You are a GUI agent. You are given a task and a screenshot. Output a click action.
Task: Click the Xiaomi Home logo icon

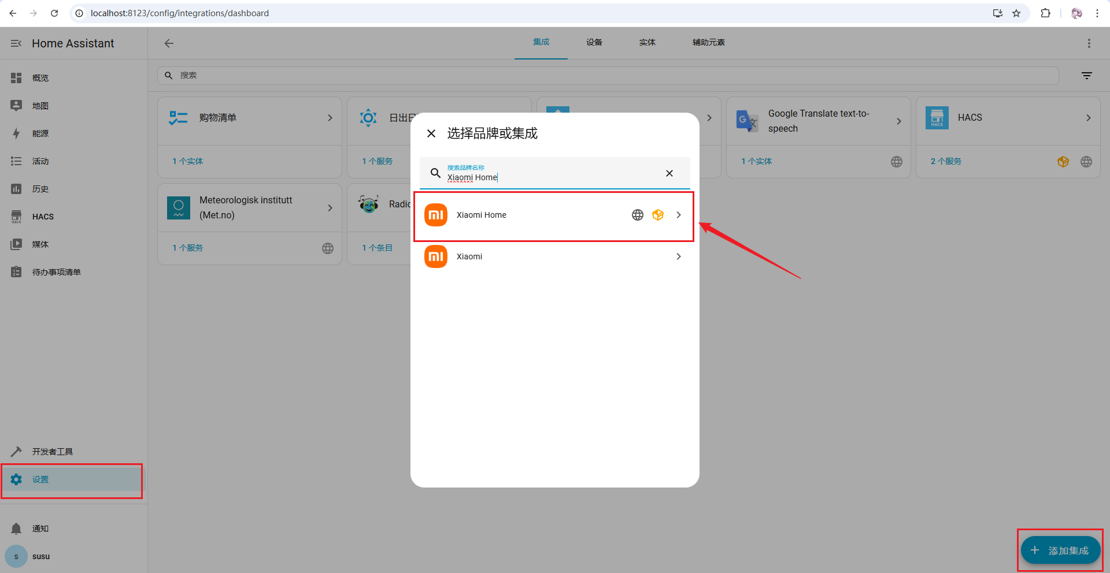click(x=436, y=215)
